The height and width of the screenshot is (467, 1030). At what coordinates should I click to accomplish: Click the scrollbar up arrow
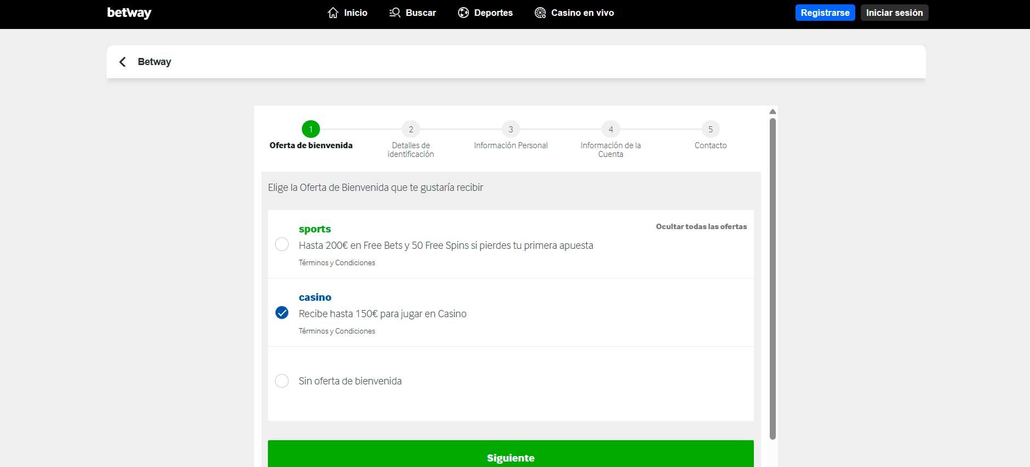(x=772, y=112)
